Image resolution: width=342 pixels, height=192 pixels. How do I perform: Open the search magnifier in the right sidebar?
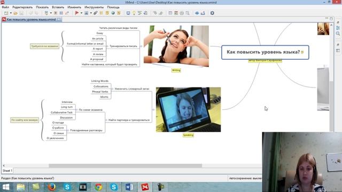[x=338, y=34]
